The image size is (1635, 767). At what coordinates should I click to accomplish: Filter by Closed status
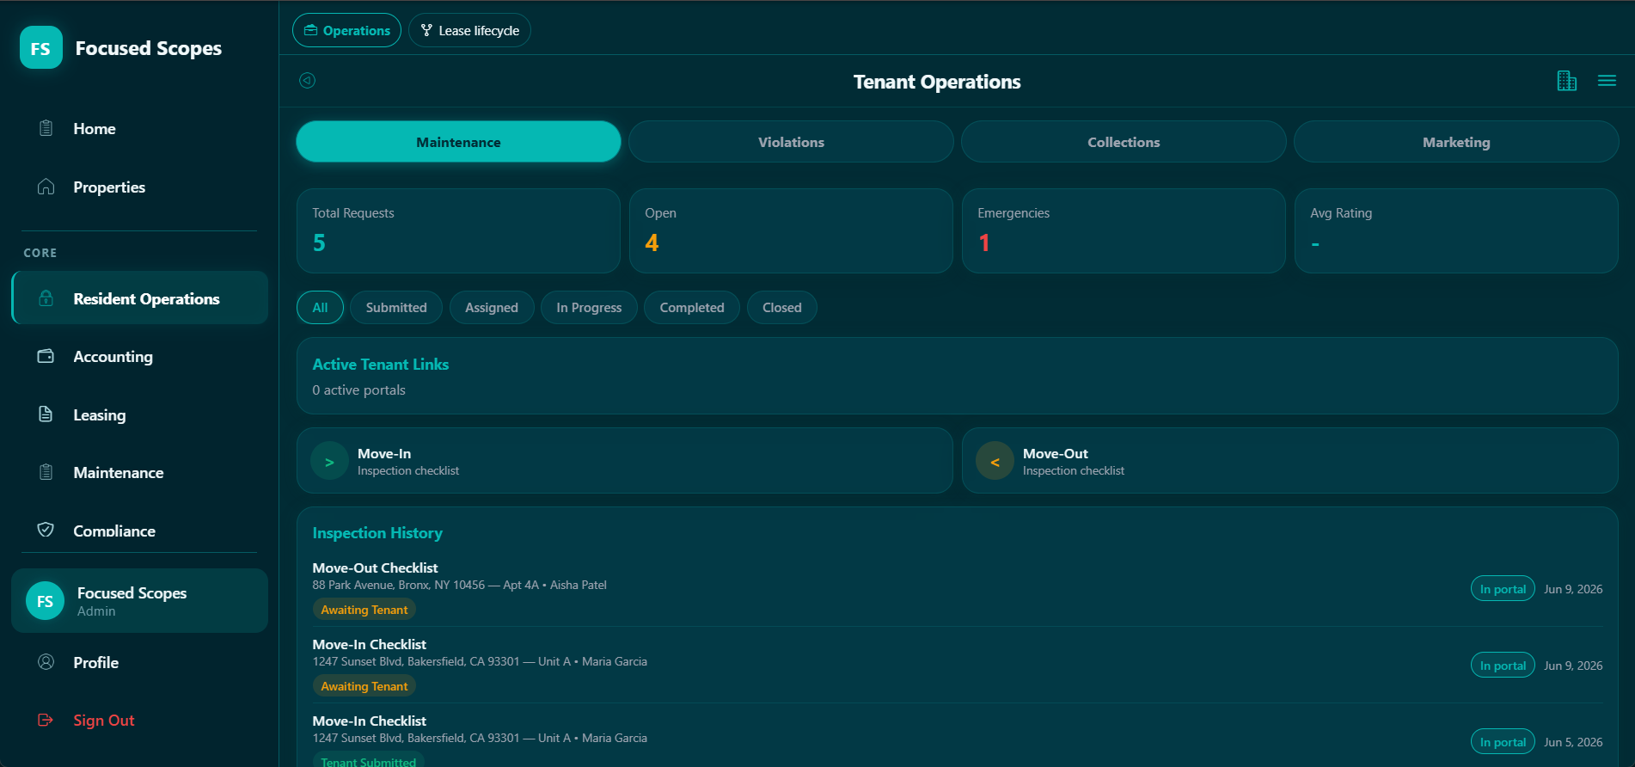point(782,308)
